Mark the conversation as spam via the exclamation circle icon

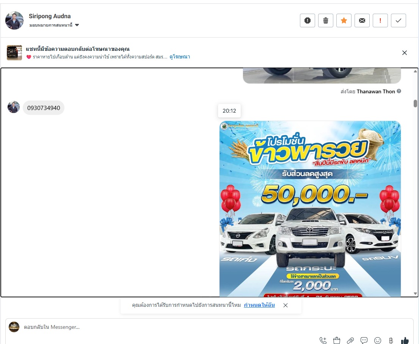[307, 20]
